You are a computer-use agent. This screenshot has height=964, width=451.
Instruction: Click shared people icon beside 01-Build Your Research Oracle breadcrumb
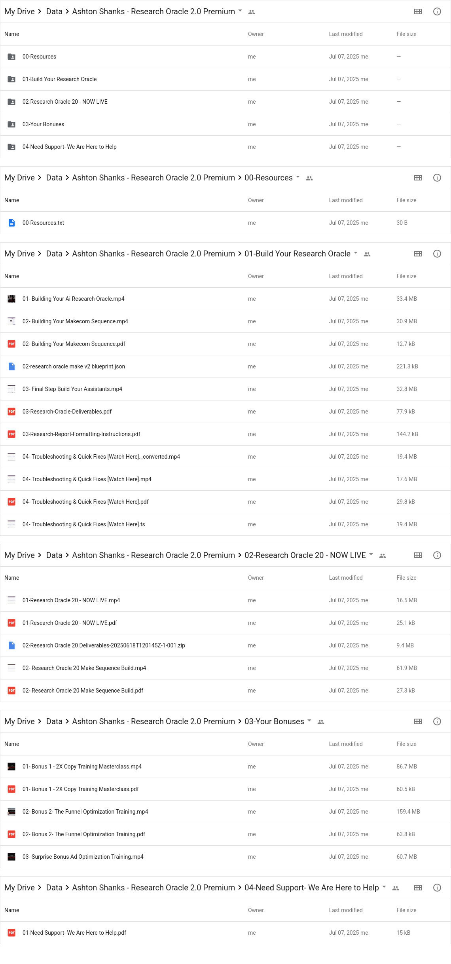(367, 254)
